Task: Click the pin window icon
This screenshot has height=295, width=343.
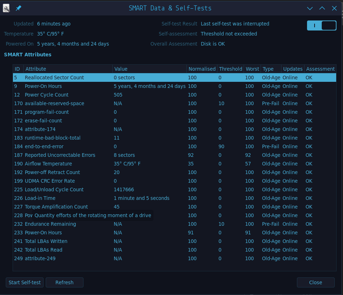Action: click(18, 8)
